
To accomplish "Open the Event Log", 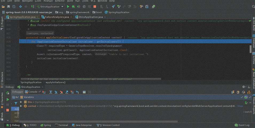I will [x=242, y=125].
